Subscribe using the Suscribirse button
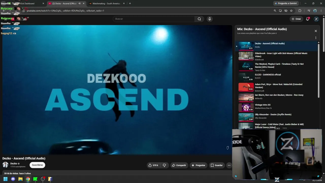 [37, 165]
